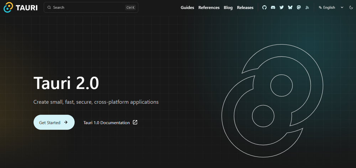This screenshot has height=168, width=356.
Task: Click the language translate icon
Action: click(x=320, y=7)
